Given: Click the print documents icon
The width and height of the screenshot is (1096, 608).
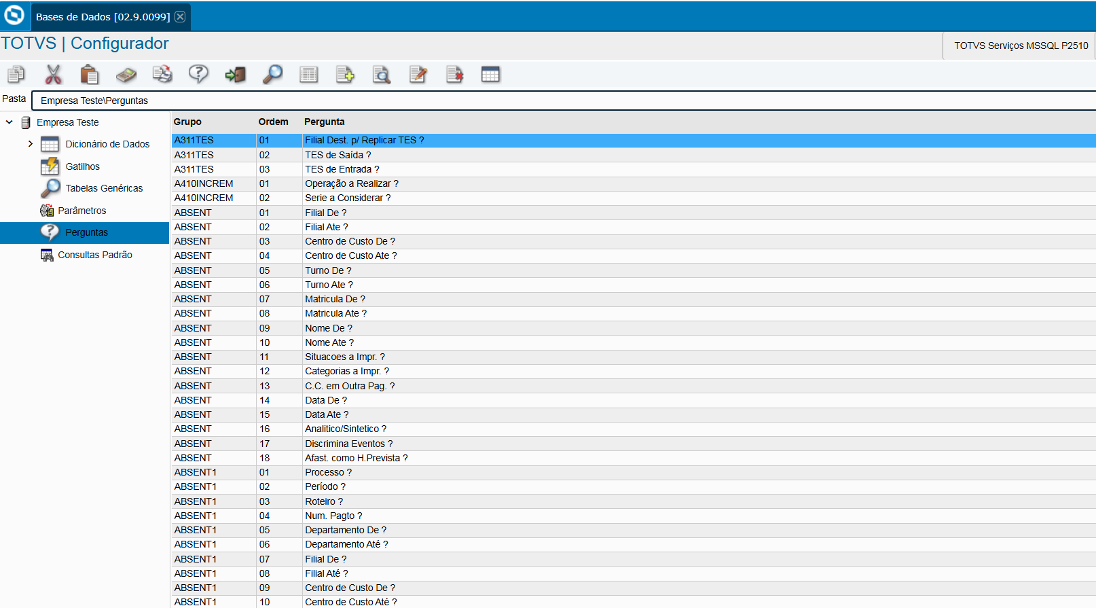Looking at the screenshot, I should tap(162, 74).
